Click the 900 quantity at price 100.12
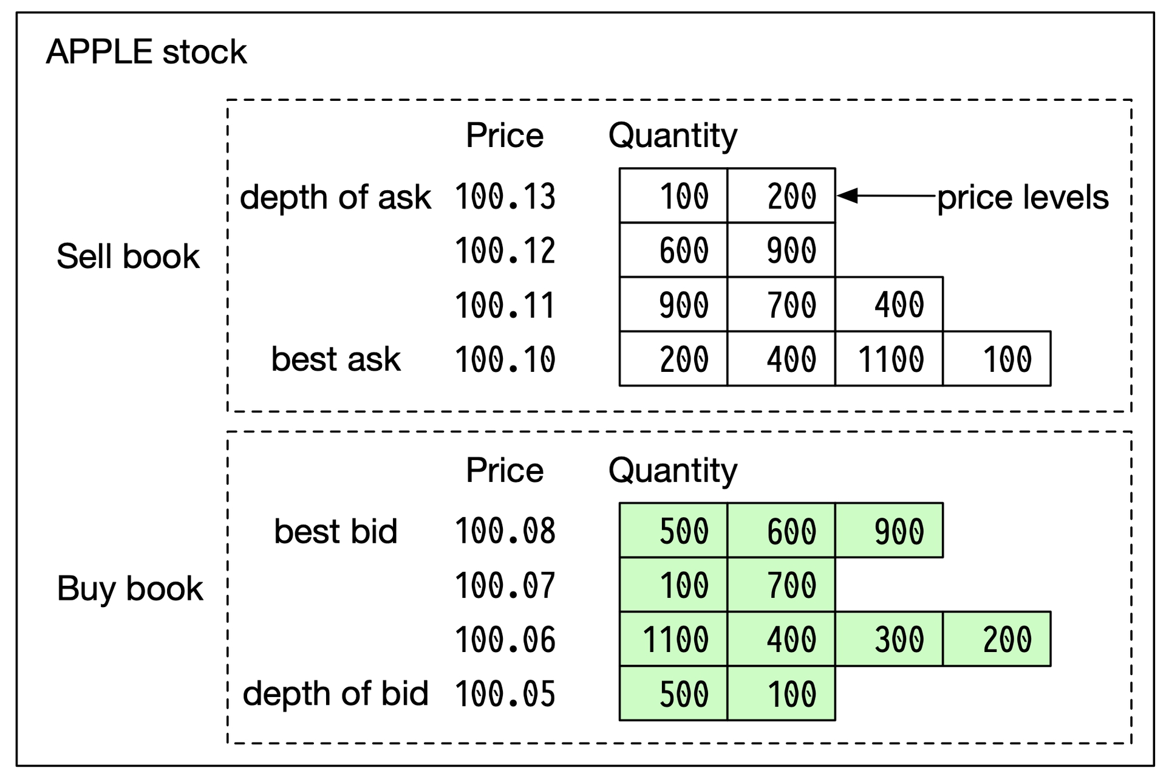 [782, 250]
